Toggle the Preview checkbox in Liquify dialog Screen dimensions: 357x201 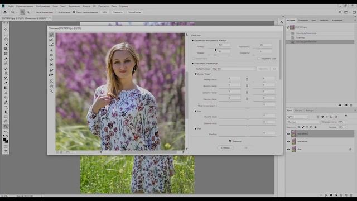tap(230, 141)
